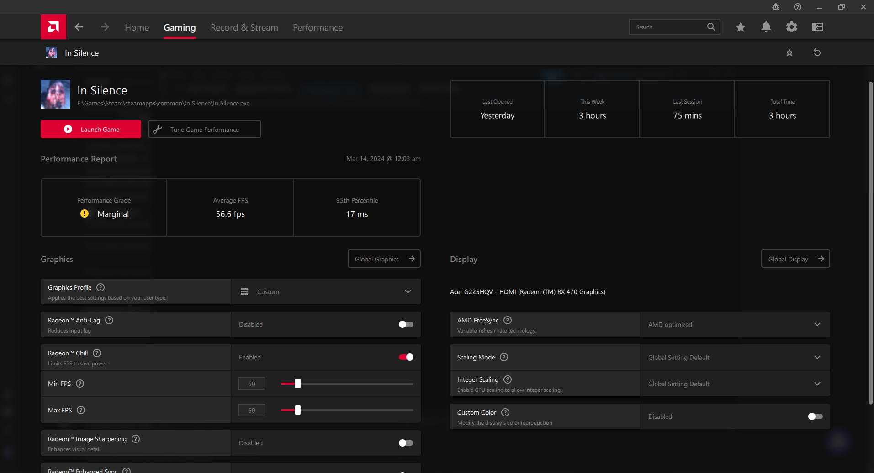Show help for Max FPS

coord(81,410)
